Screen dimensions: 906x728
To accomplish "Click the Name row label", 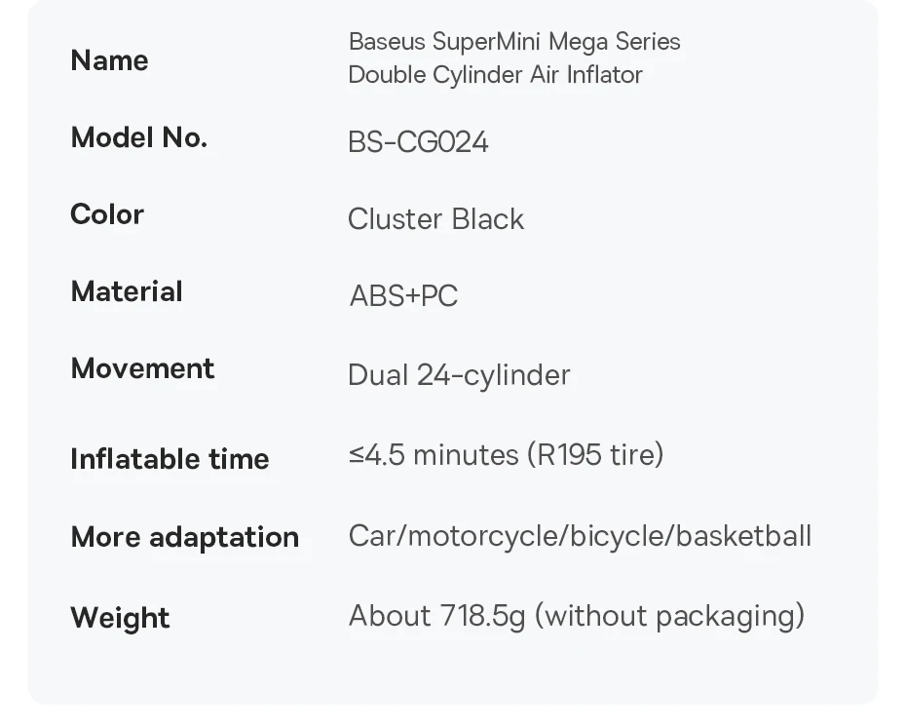I will pos(109,60).
